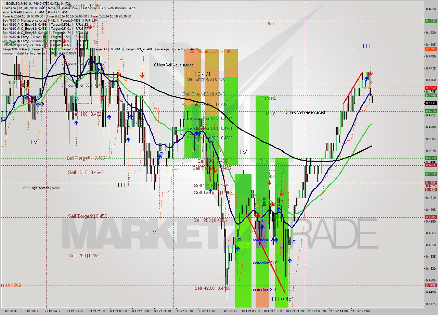Image resolution: width=438 pixels, height=315 pixels.
Task: Click the green 0.4835 price tag on axis
Action: 430,21
